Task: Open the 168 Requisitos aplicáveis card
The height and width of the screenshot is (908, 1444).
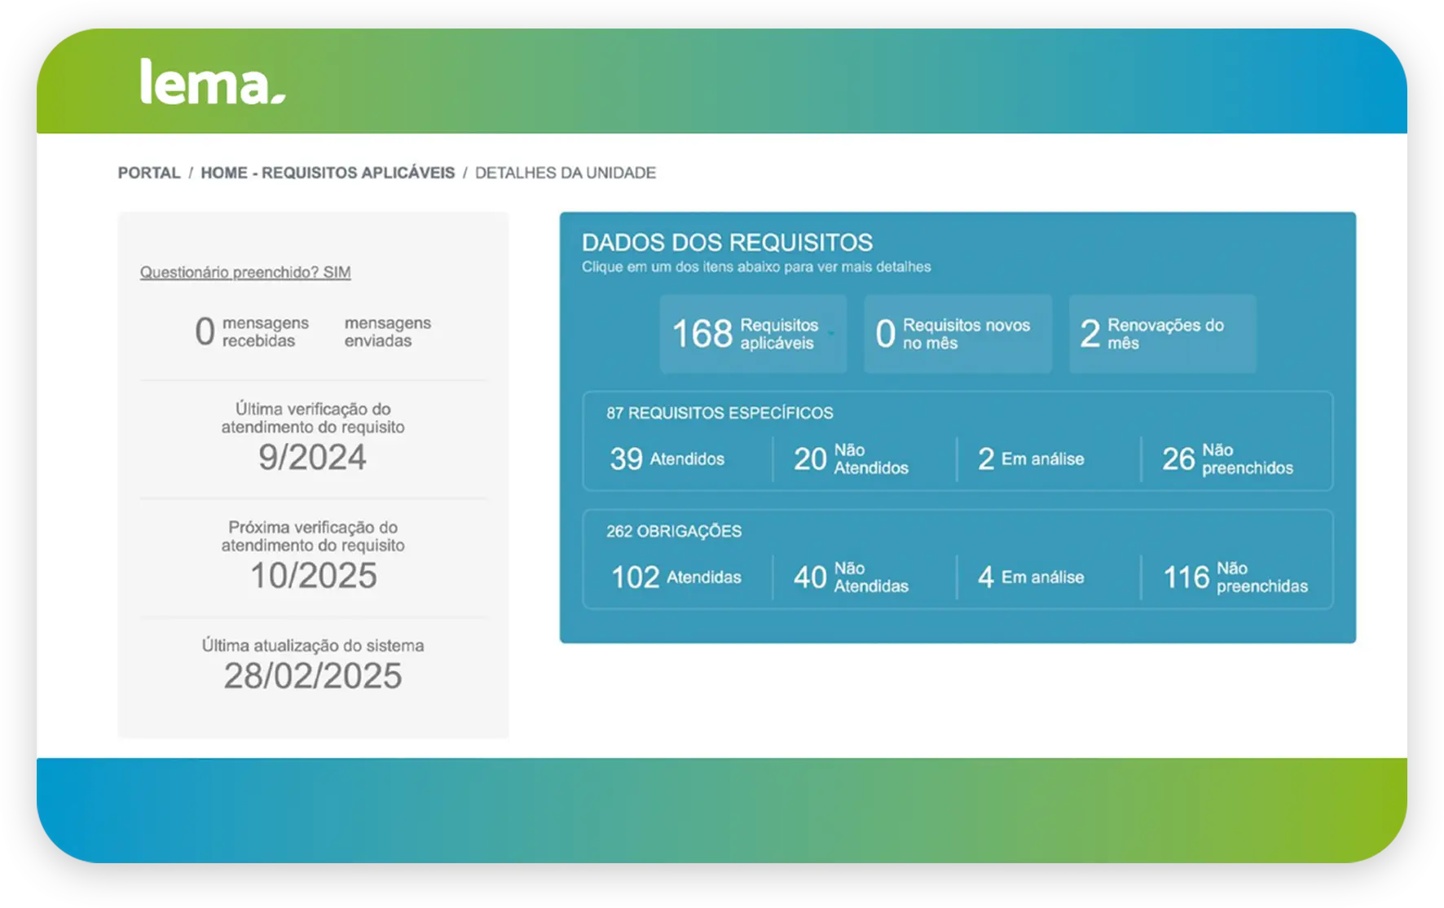Action: tap(752, 334)
